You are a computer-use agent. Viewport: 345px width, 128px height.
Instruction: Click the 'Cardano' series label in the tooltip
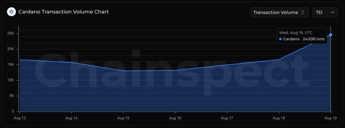click(x=291, y=39)
